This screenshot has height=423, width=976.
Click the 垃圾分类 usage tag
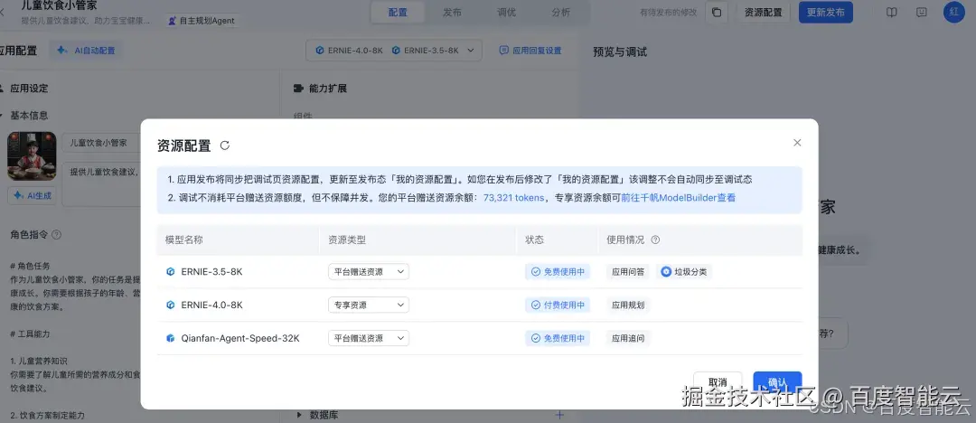pos(684,272)
